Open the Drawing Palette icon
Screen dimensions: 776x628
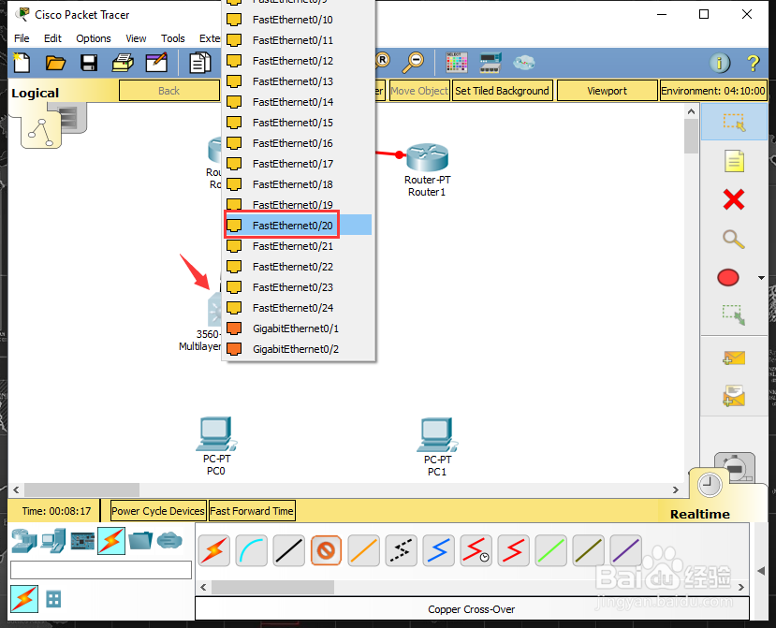(x=456, y=63)
